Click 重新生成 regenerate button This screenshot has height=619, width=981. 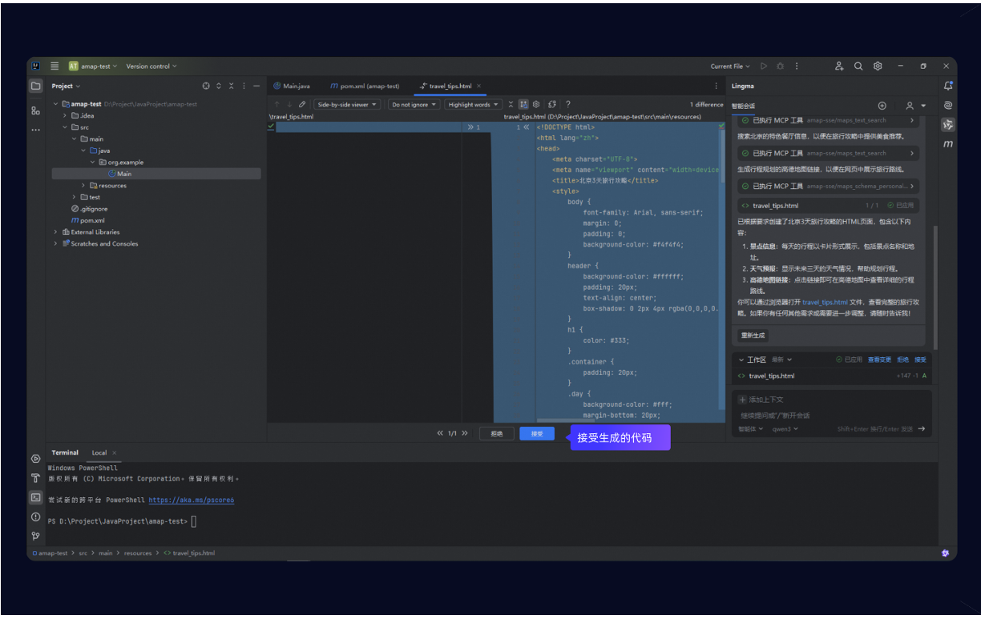tap(753, 336)
